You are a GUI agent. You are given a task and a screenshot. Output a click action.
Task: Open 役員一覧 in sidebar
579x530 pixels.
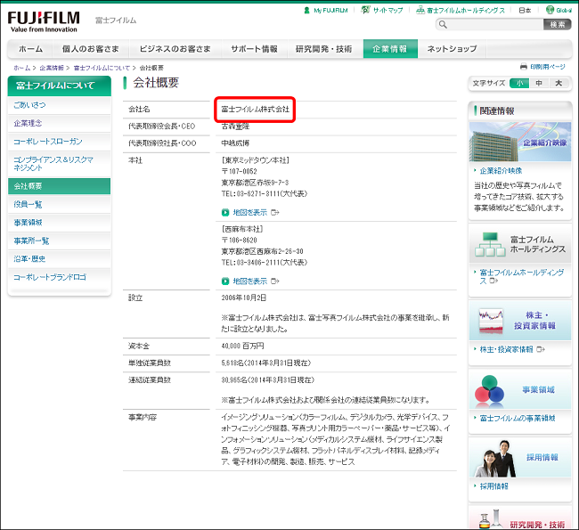point(59,204)
